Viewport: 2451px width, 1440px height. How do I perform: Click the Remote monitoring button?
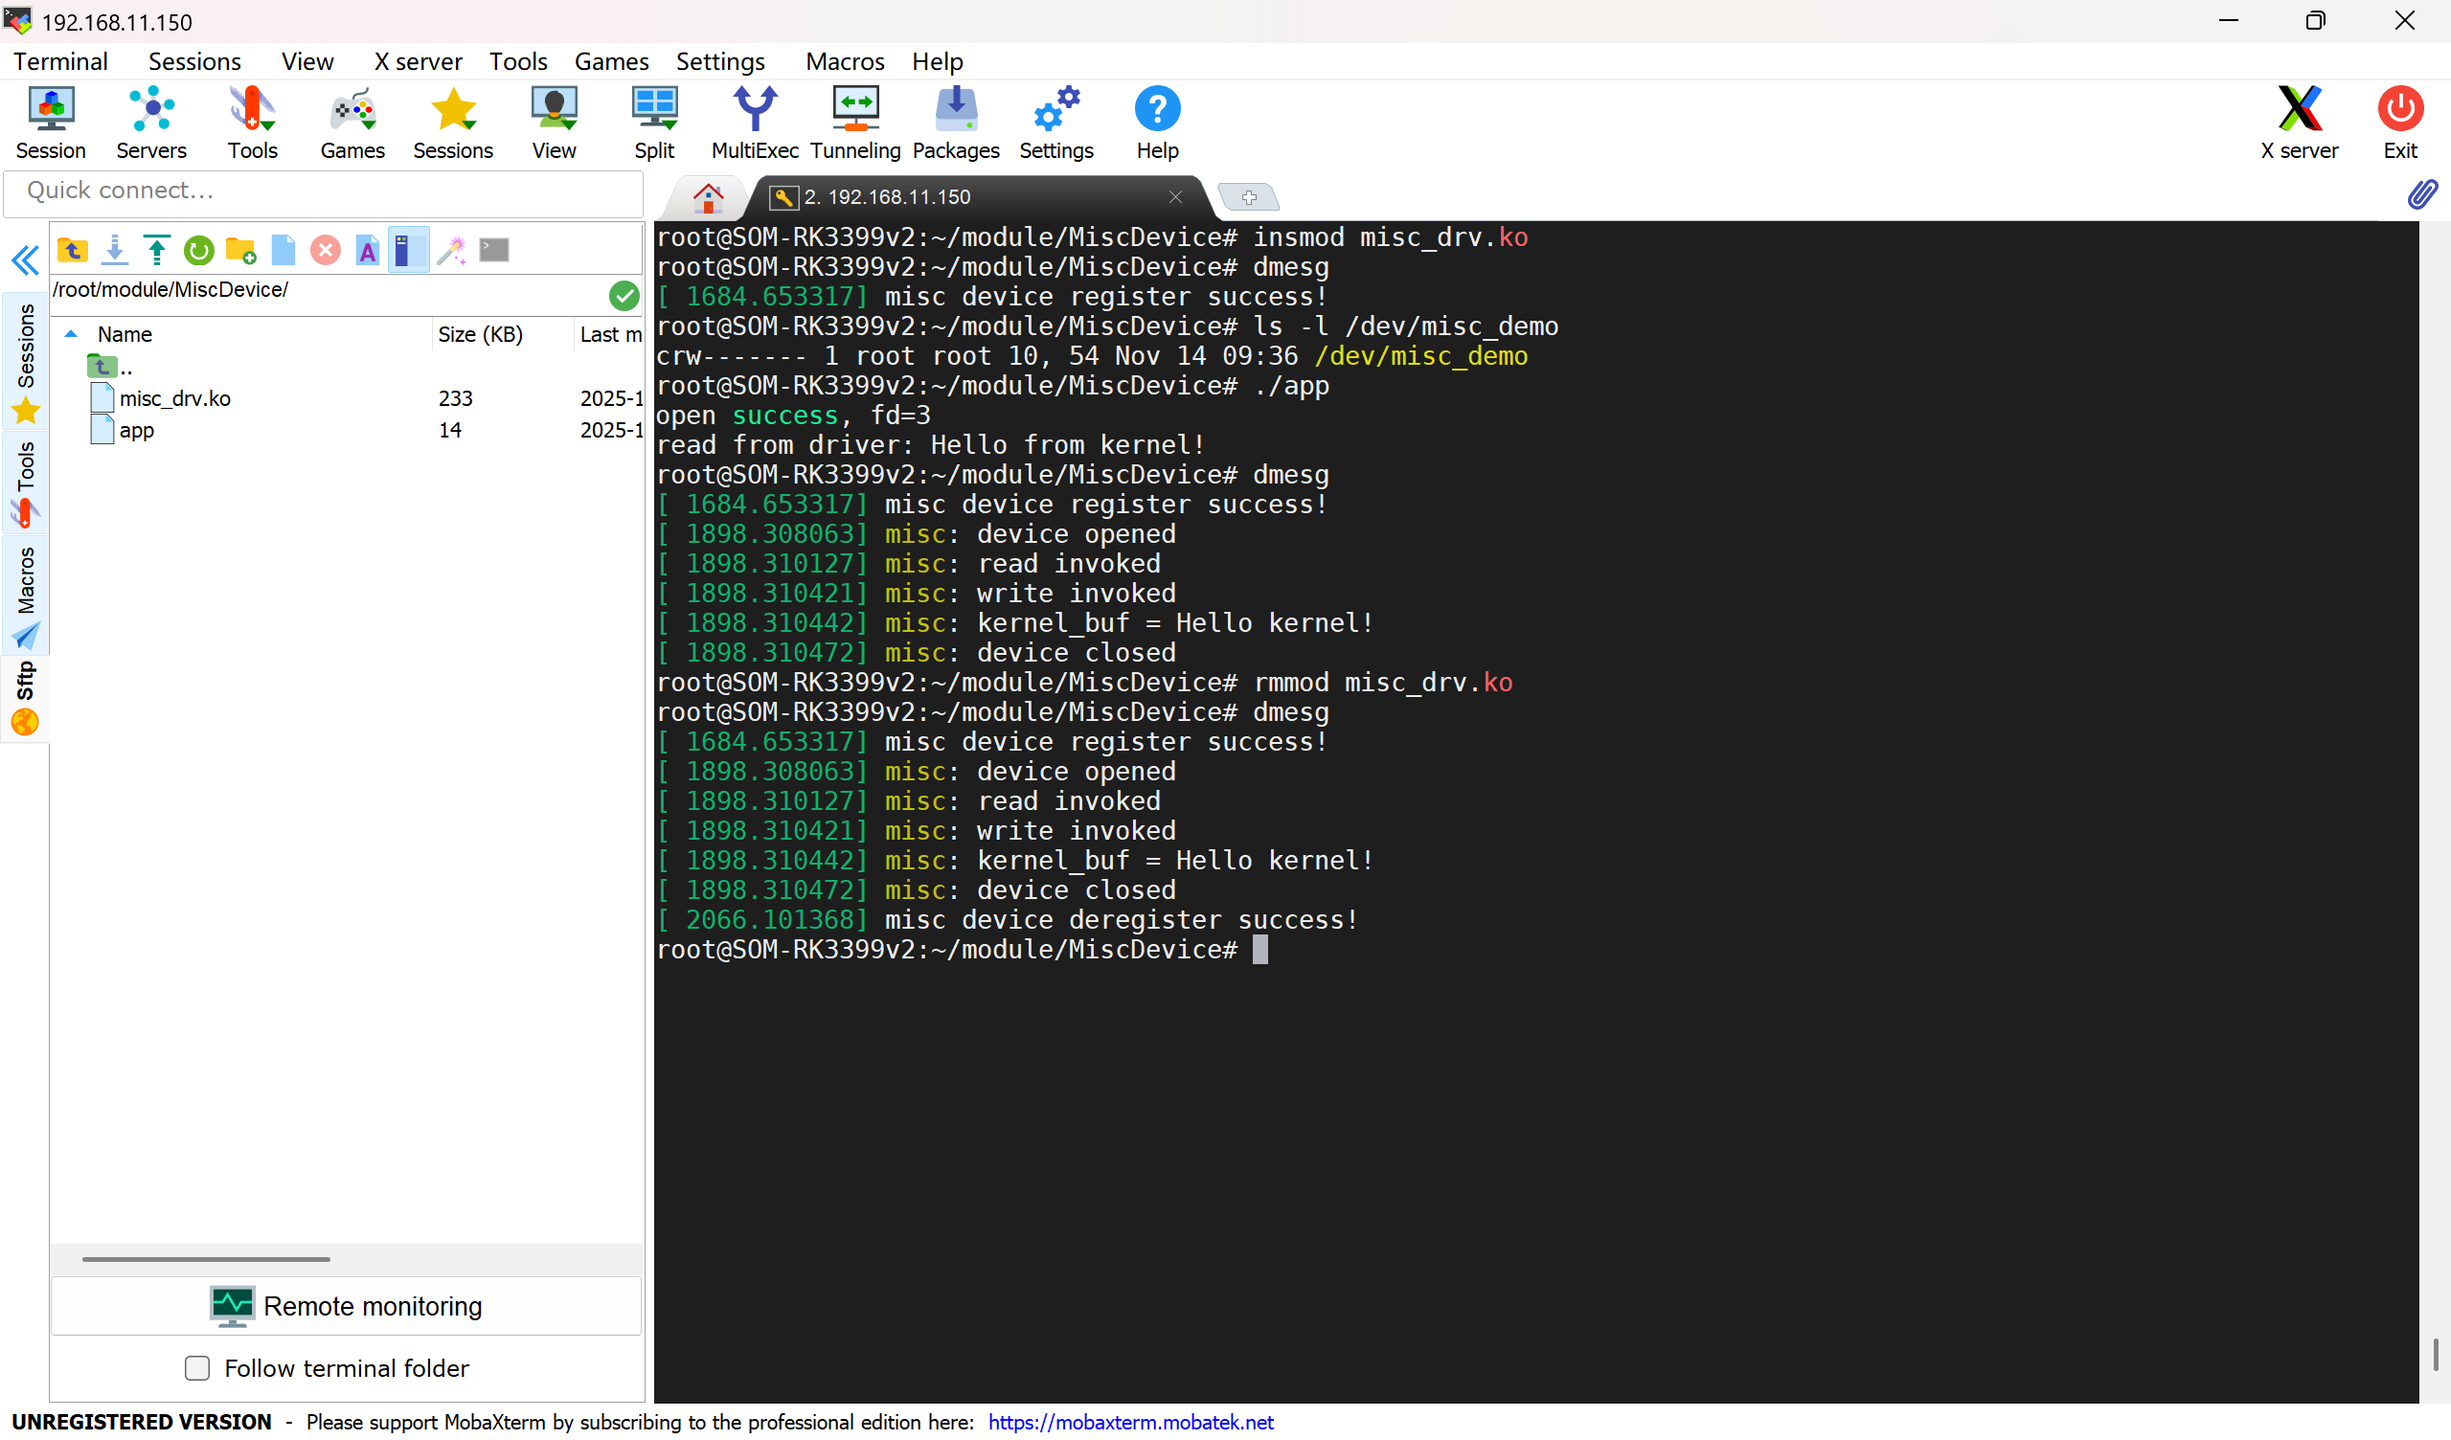347,1306
